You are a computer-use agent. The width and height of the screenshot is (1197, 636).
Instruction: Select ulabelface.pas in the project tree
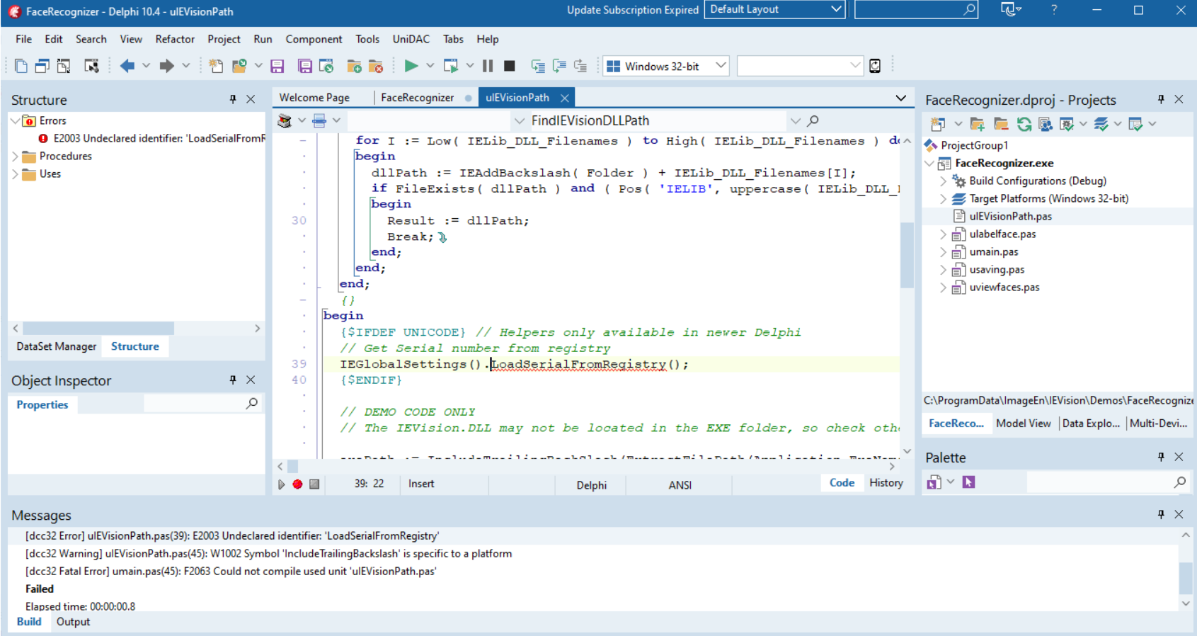(x=1002, y=234)
